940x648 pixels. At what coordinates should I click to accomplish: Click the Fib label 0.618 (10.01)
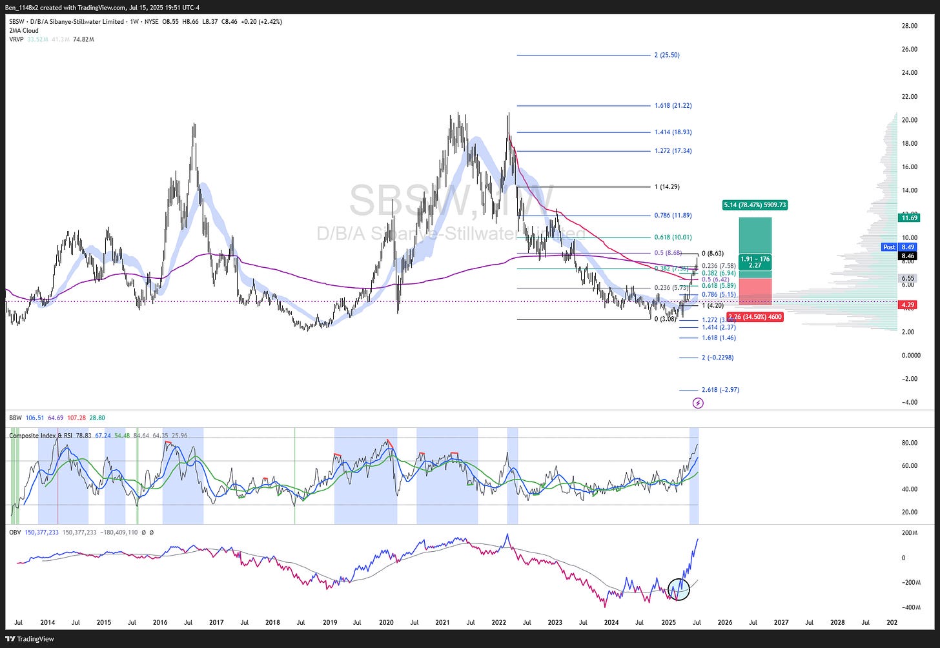click(x=673, y=238)
